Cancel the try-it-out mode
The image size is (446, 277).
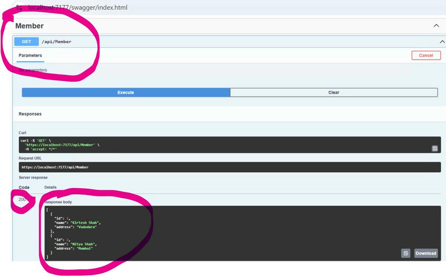click(x=426, y=56)
